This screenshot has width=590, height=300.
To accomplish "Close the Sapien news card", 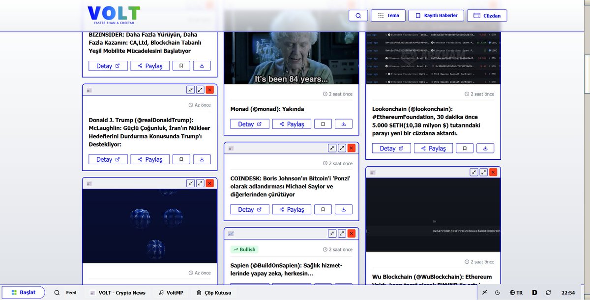I will (x=352, y=233).
